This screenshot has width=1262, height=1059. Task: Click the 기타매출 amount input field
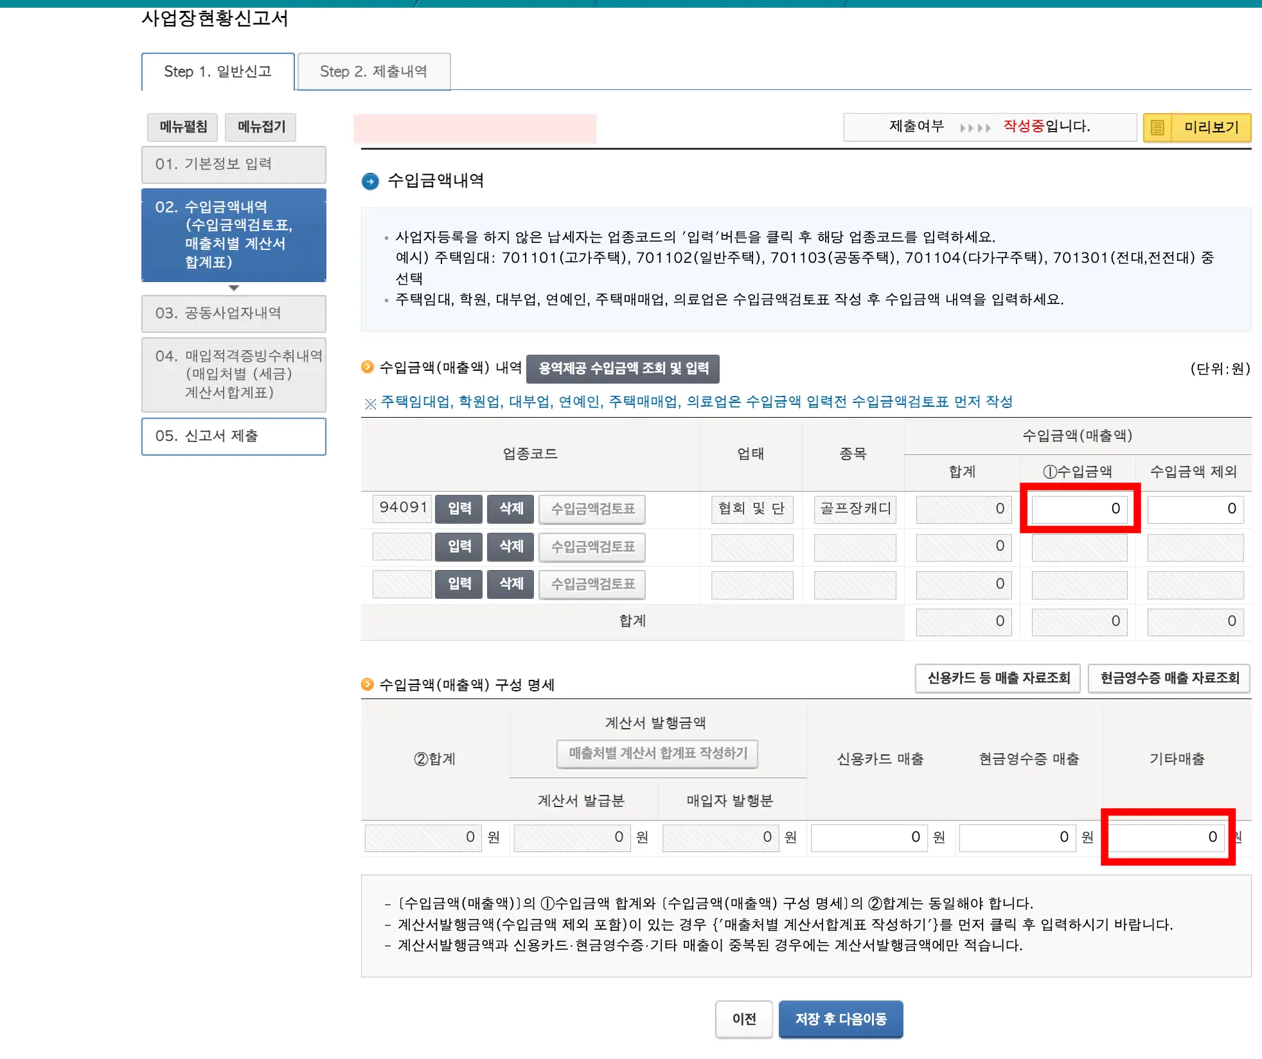tap(1165, 837)
